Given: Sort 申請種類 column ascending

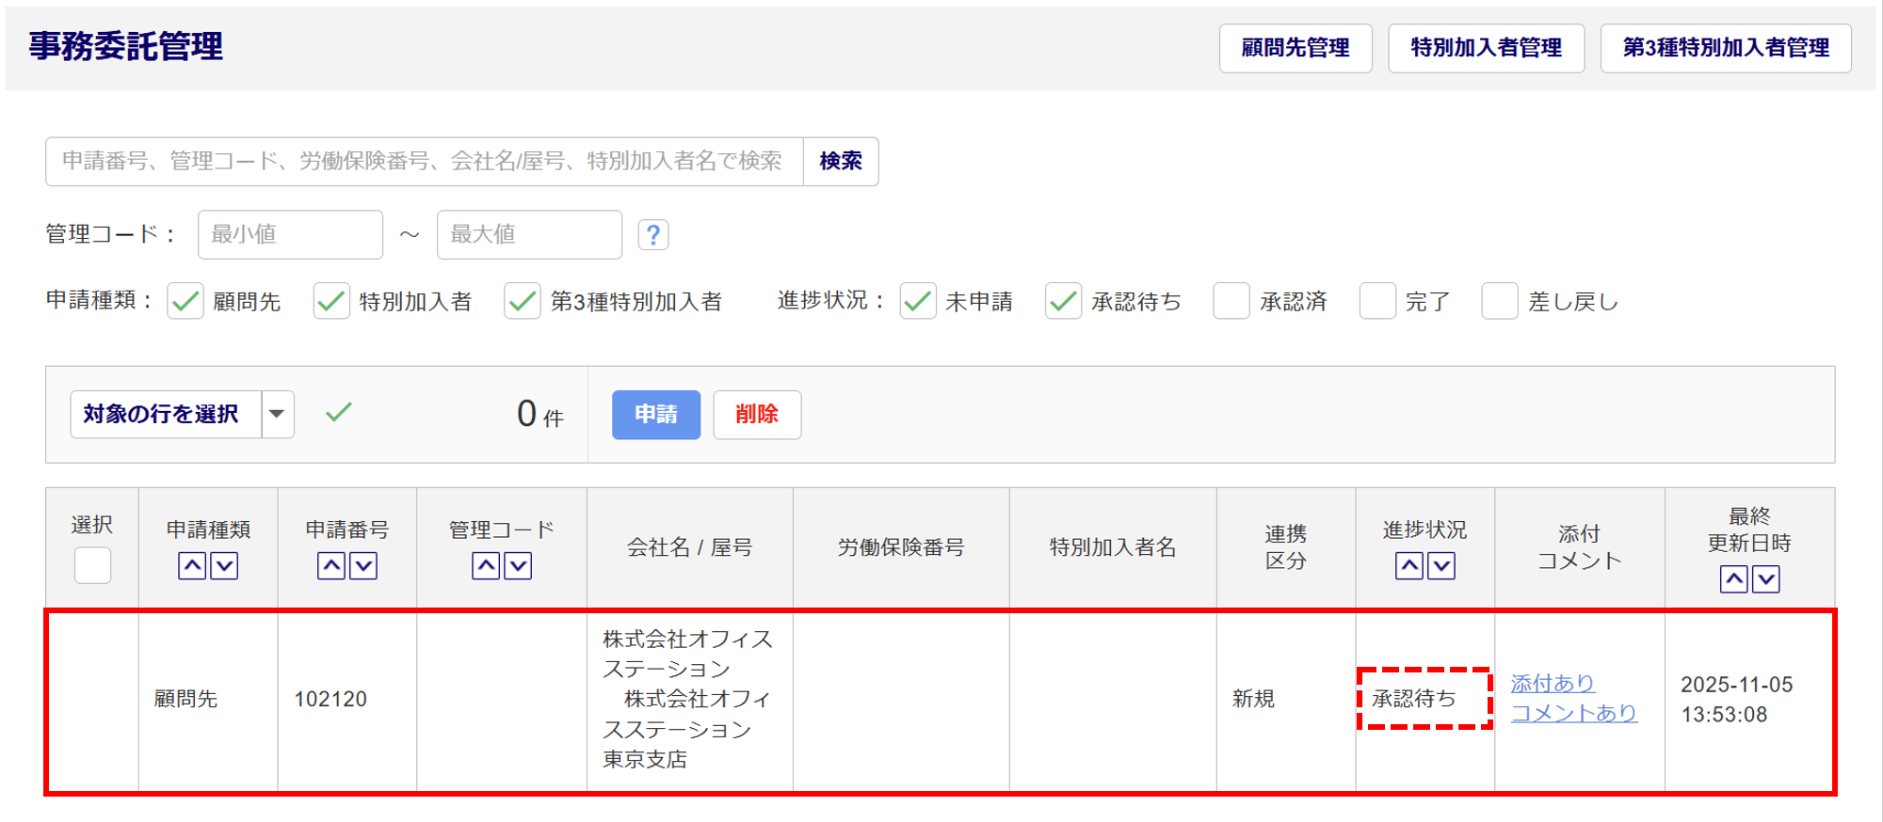Looking at the screenshot, I should 192,566.
